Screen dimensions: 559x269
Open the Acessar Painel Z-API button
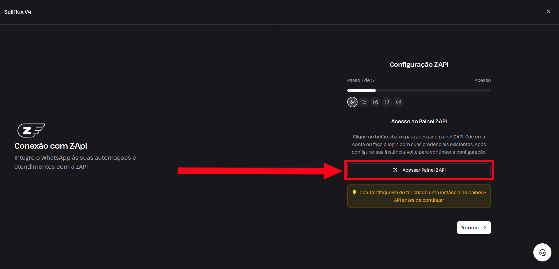tap(419, 170)
